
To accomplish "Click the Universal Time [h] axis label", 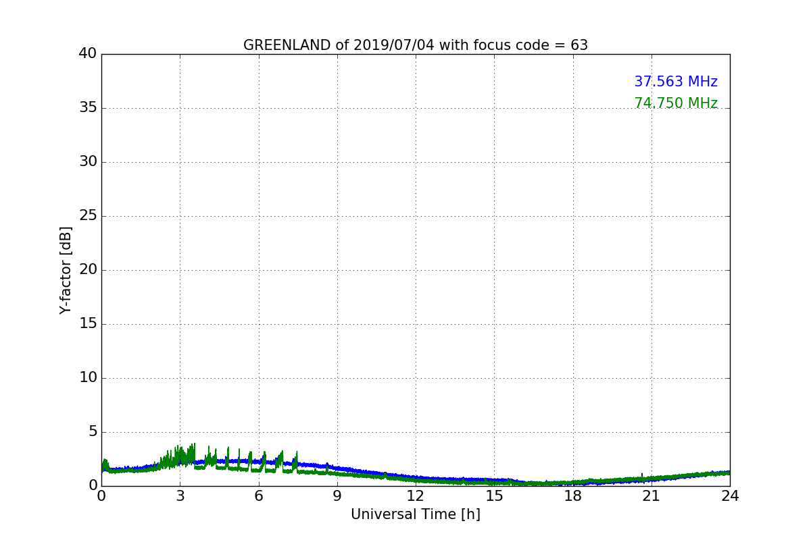I will [416, 514].
